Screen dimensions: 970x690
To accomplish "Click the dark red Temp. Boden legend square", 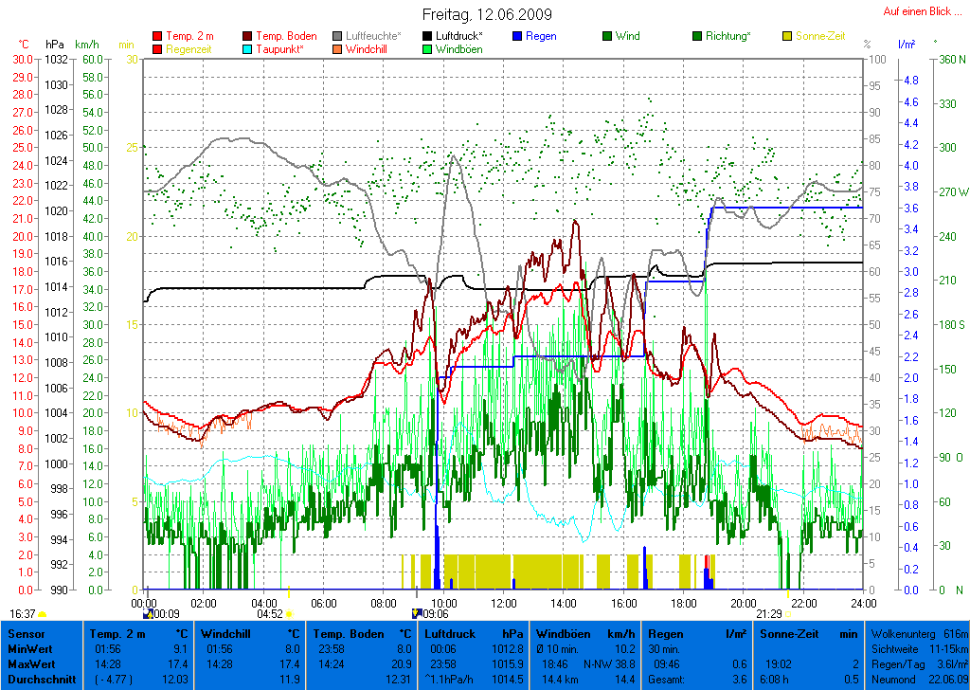I will [x=248, y=36].
